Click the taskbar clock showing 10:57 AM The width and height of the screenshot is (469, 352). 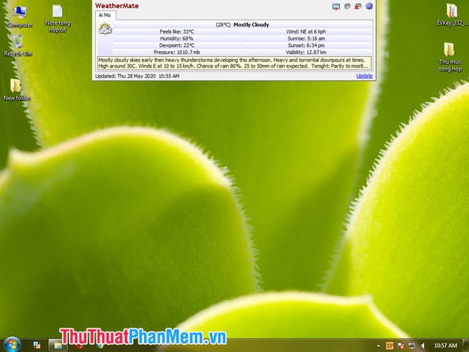(x=446, y=346)
